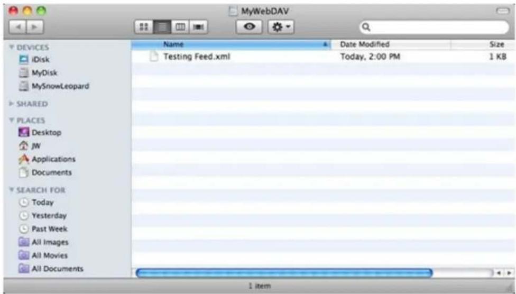This screenshot has height=294, width=516.
Task: Open Applications from the sidebar
Action: point(47,159)
